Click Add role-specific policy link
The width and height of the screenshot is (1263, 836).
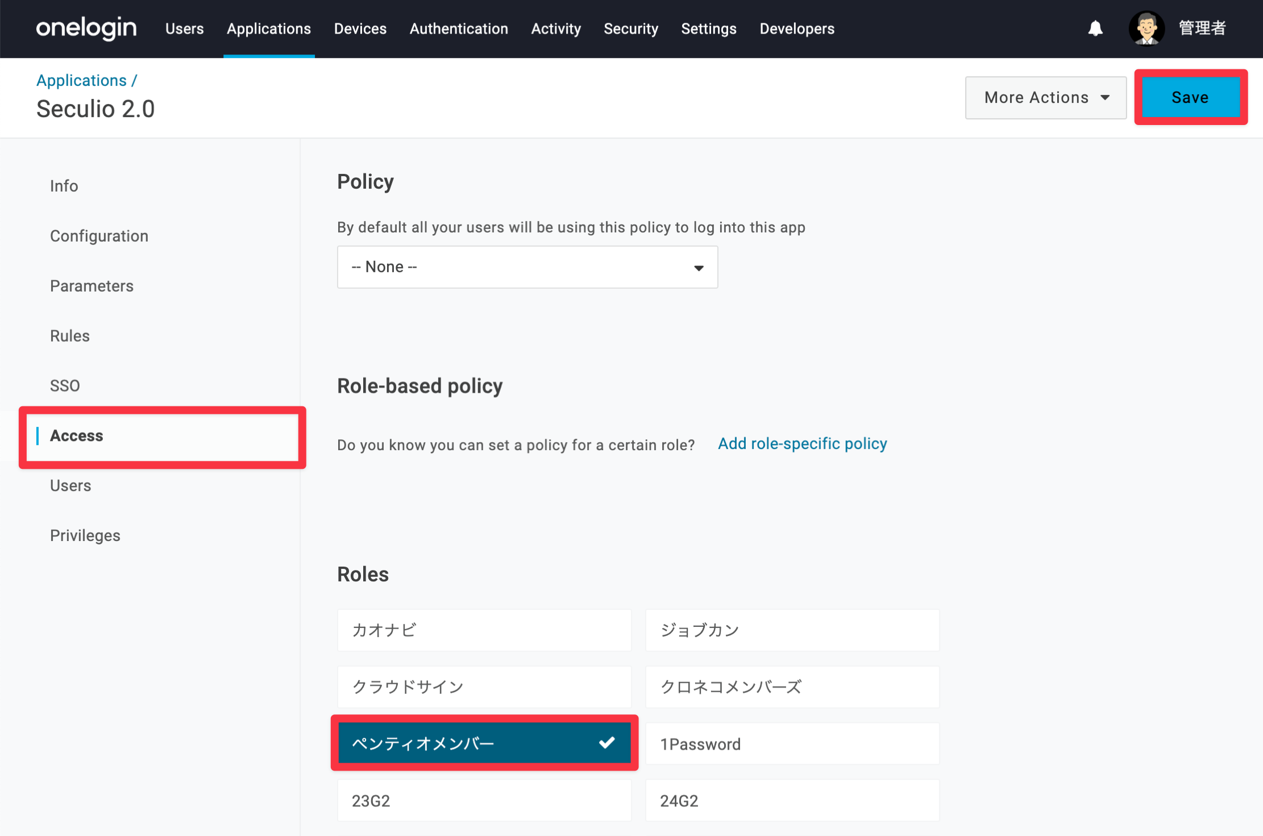[x=802, y=444]
